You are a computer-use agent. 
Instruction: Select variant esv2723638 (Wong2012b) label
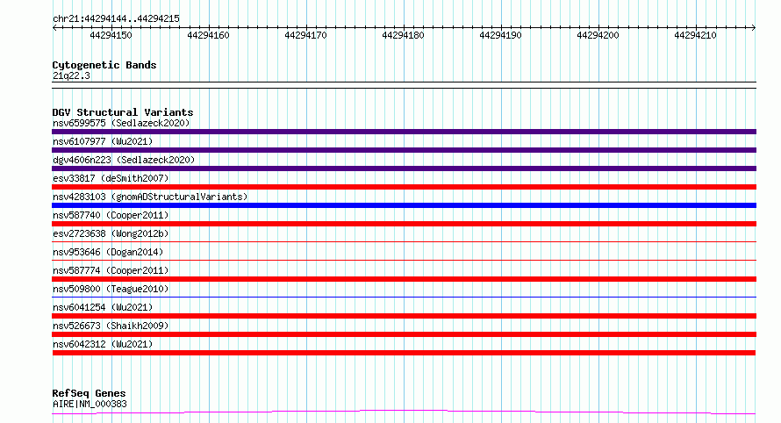[111, 233]
